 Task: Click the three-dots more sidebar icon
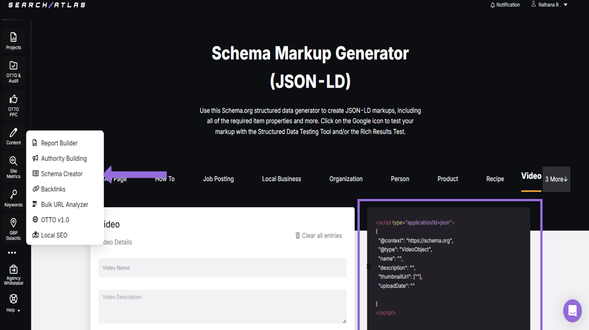[12, 253]
